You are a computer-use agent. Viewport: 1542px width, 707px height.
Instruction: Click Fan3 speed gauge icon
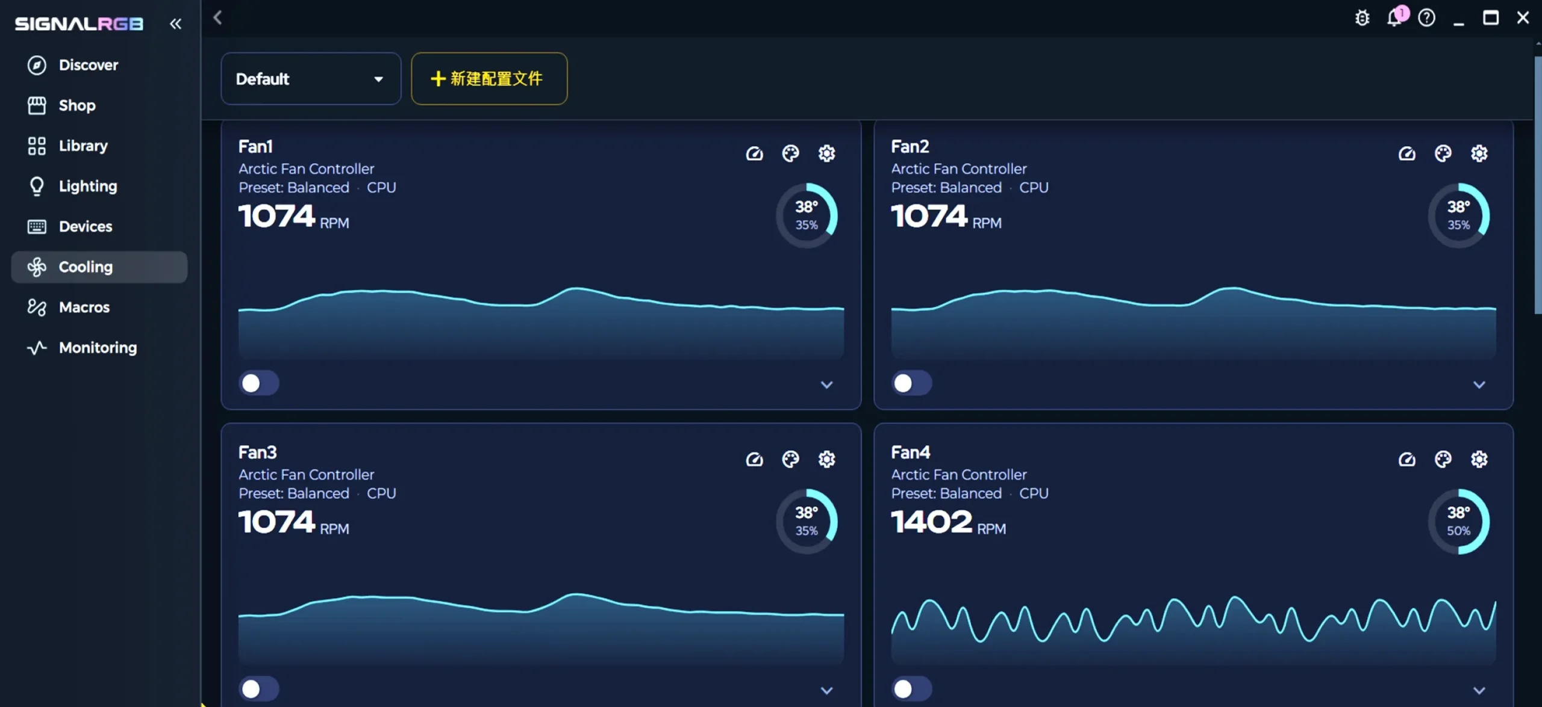tap(754, 459)
